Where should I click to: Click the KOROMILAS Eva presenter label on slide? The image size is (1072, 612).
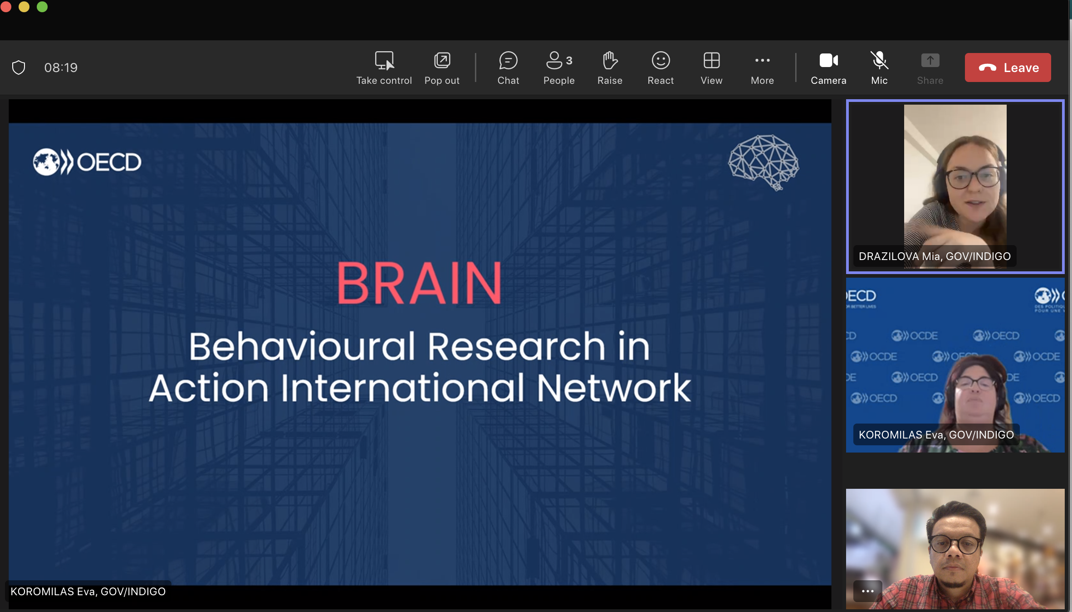click(x=88, y=591)
